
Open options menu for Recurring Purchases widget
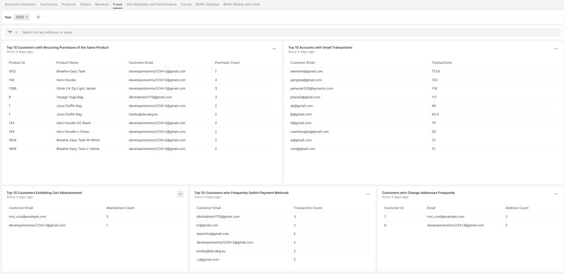(x=274, y=49)
